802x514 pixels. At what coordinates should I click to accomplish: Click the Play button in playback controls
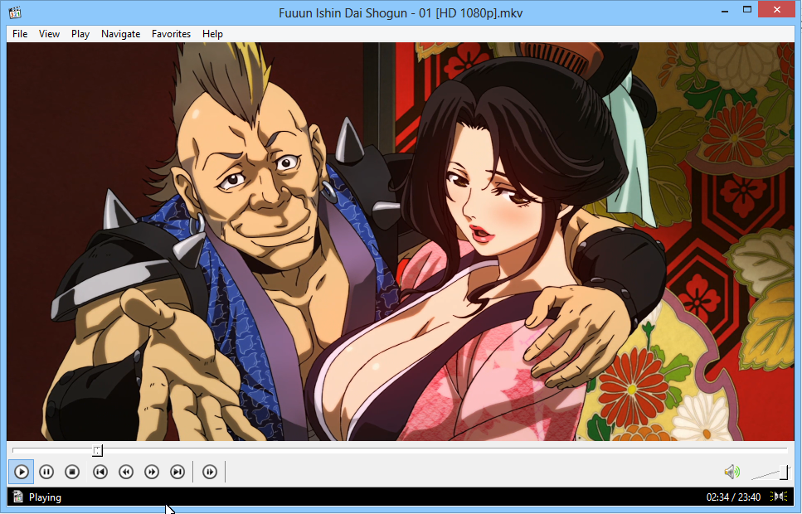(21, 472)
